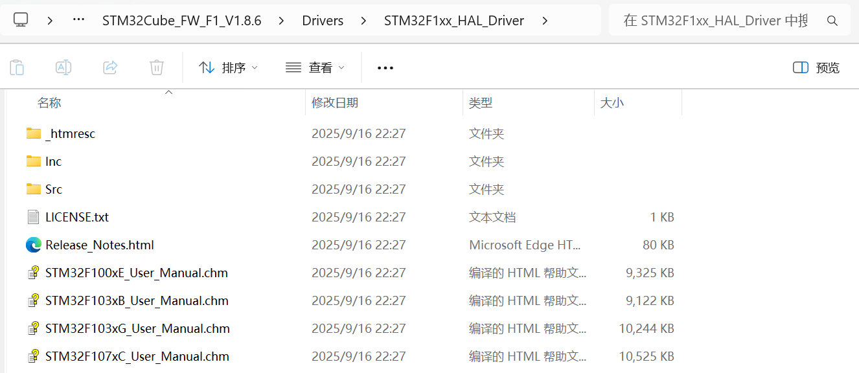Expand chevron after STM32F1xx_HAL_Driver breadcrumb
Viewport: 859px width, 373px height.
click(545, 21)
